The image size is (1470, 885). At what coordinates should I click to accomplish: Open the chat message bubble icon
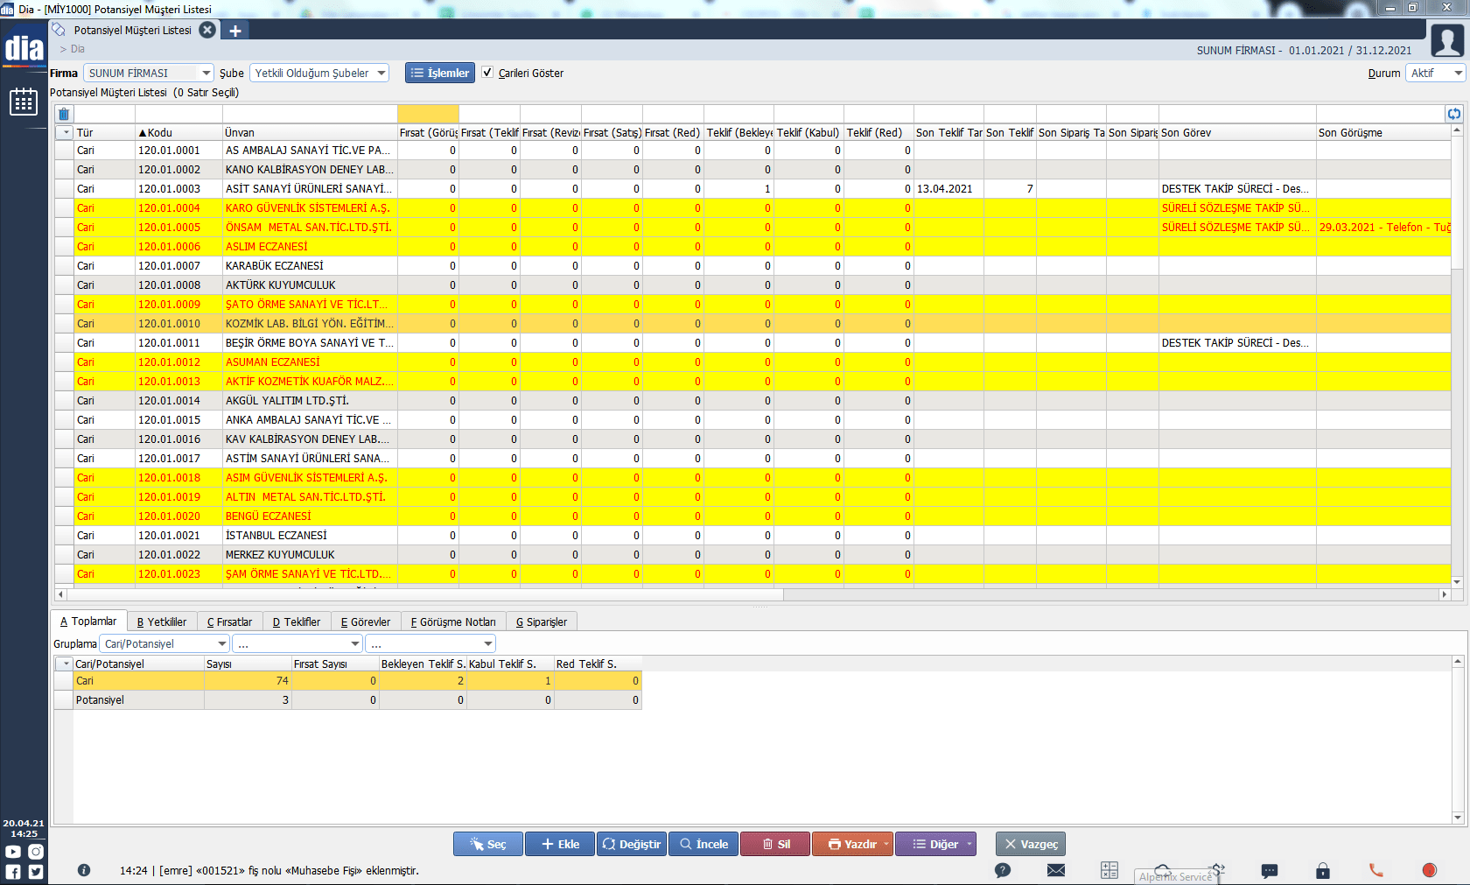pyautogui.click(x=1270, y=871)
